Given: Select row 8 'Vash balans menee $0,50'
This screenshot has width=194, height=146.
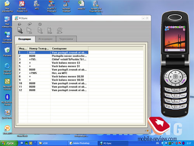Looking at the screenshot, I should pos(53,76).
